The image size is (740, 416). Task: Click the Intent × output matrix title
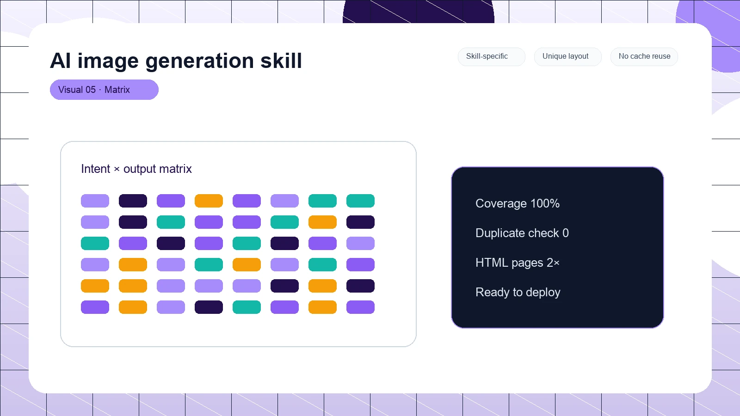[136, 169]
